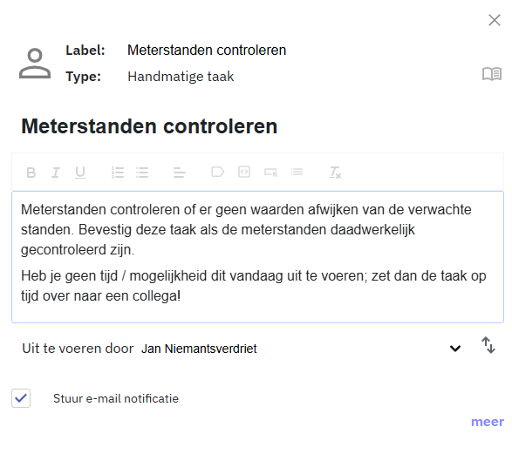The width and height of the screenshot is (512, 454).
Task: Click the 'Uit te voeren door' field label
Action: tap(78, 349)
